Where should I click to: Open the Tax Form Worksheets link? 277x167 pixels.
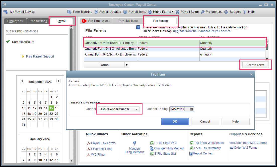(x=209, y=143)
